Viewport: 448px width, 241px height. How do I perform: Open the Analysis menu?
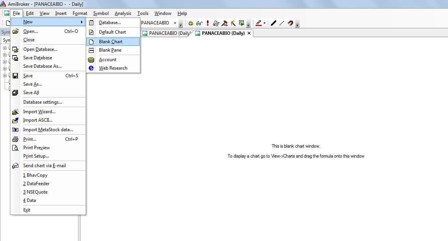click(123, 13)
